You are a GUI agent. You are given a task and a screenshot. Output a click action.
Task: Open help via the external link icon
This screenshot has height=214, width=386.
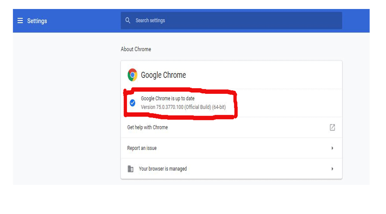332,127
